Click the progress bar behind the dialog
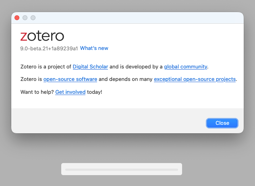The height and width of the screenshot is (186, 255). pyautogui.click(x=122, y=169)
